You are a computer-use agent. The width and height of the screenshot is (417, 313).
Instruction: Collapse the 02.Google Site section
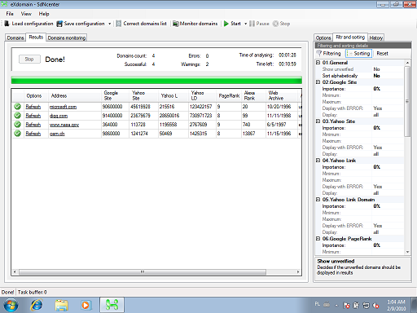coord(318,82)
